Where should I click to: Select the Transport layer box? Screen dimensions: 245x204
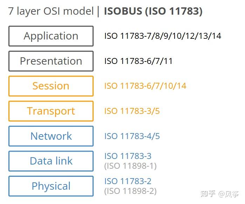51,111
